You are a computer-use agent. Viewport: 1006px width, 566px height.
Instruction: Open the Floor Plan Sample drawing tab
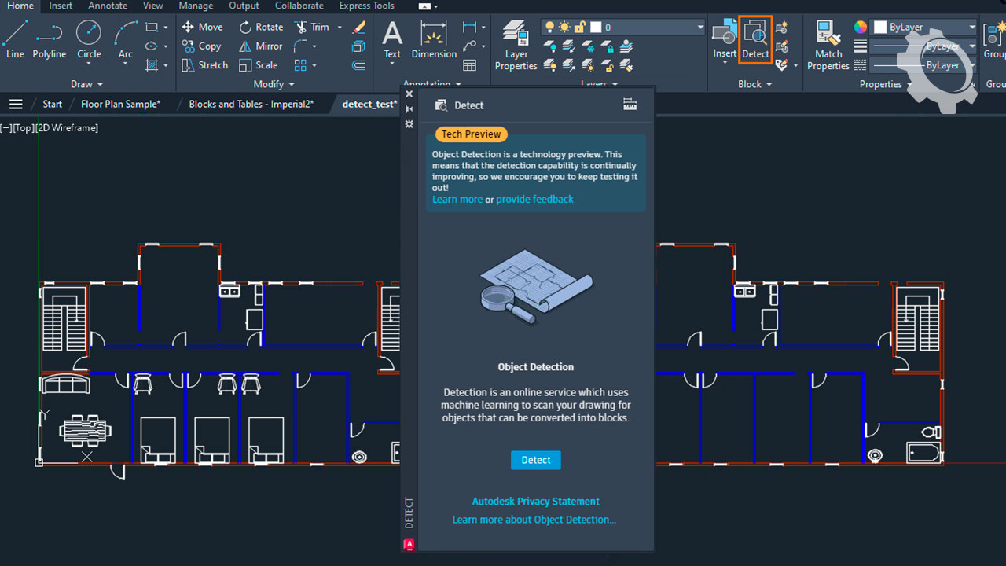point(120,104)
